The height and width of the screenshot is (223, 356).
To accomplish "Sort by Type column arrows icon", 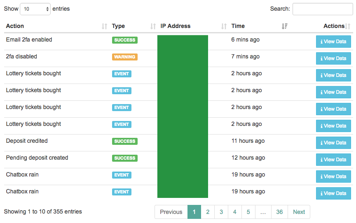I will [x=153, y=26].
